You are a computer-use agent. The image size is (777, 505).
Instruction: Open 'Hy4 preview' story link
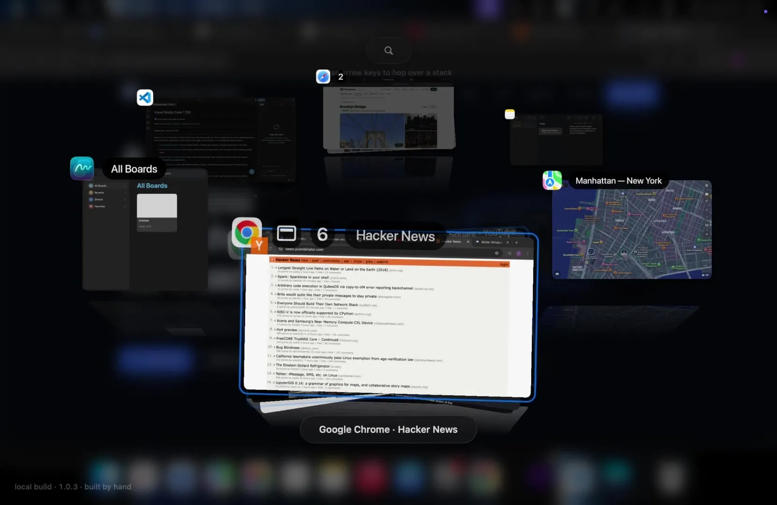tap(287, 330)
